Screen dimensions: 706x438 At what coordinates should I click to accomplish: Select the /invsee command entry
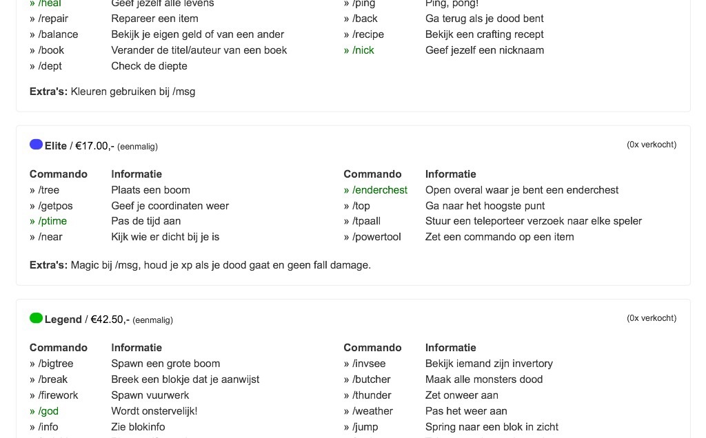tap(369, 364)
